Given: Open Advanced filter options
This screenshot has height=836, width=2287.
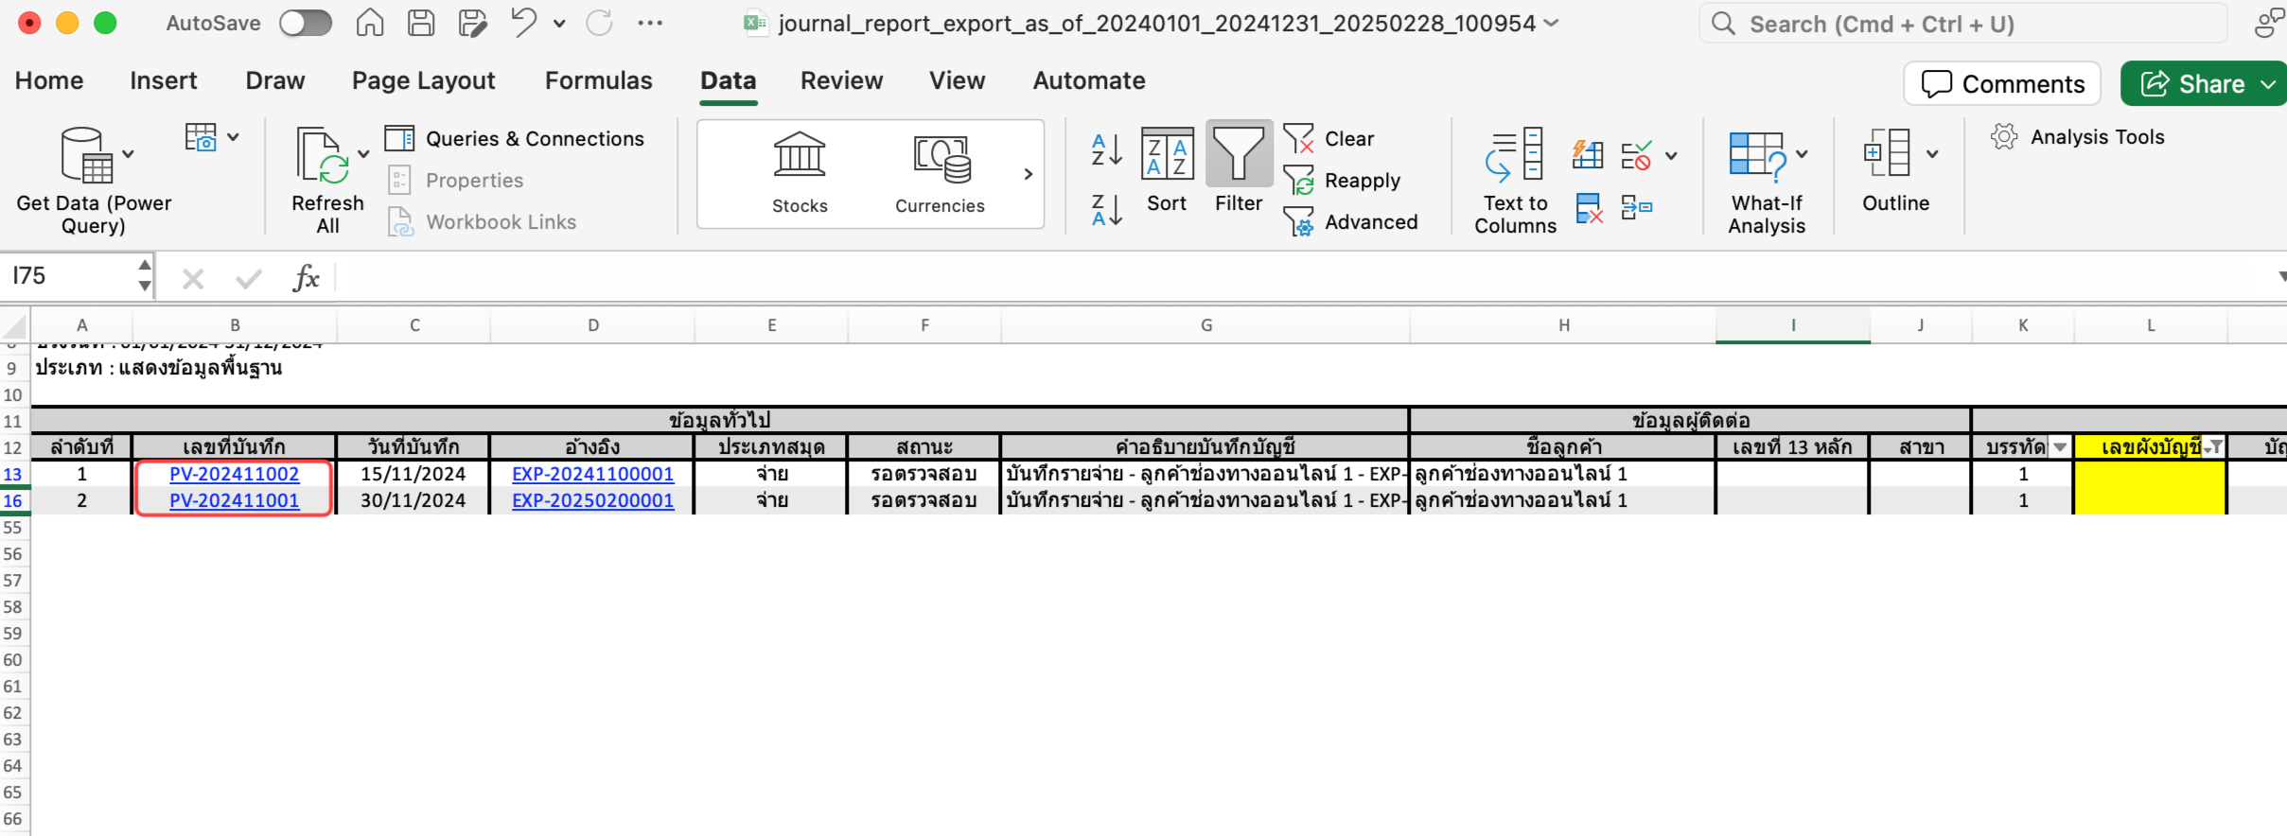Looking at the screenshot, I should point(1351,222).
